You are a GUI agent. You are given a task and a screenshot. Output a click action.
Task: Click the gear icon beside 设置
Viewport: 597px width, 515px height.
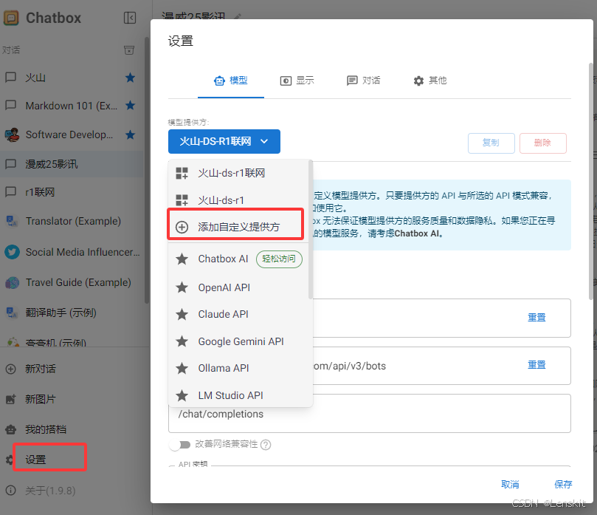pyautogui.click(x=9, y=460)
